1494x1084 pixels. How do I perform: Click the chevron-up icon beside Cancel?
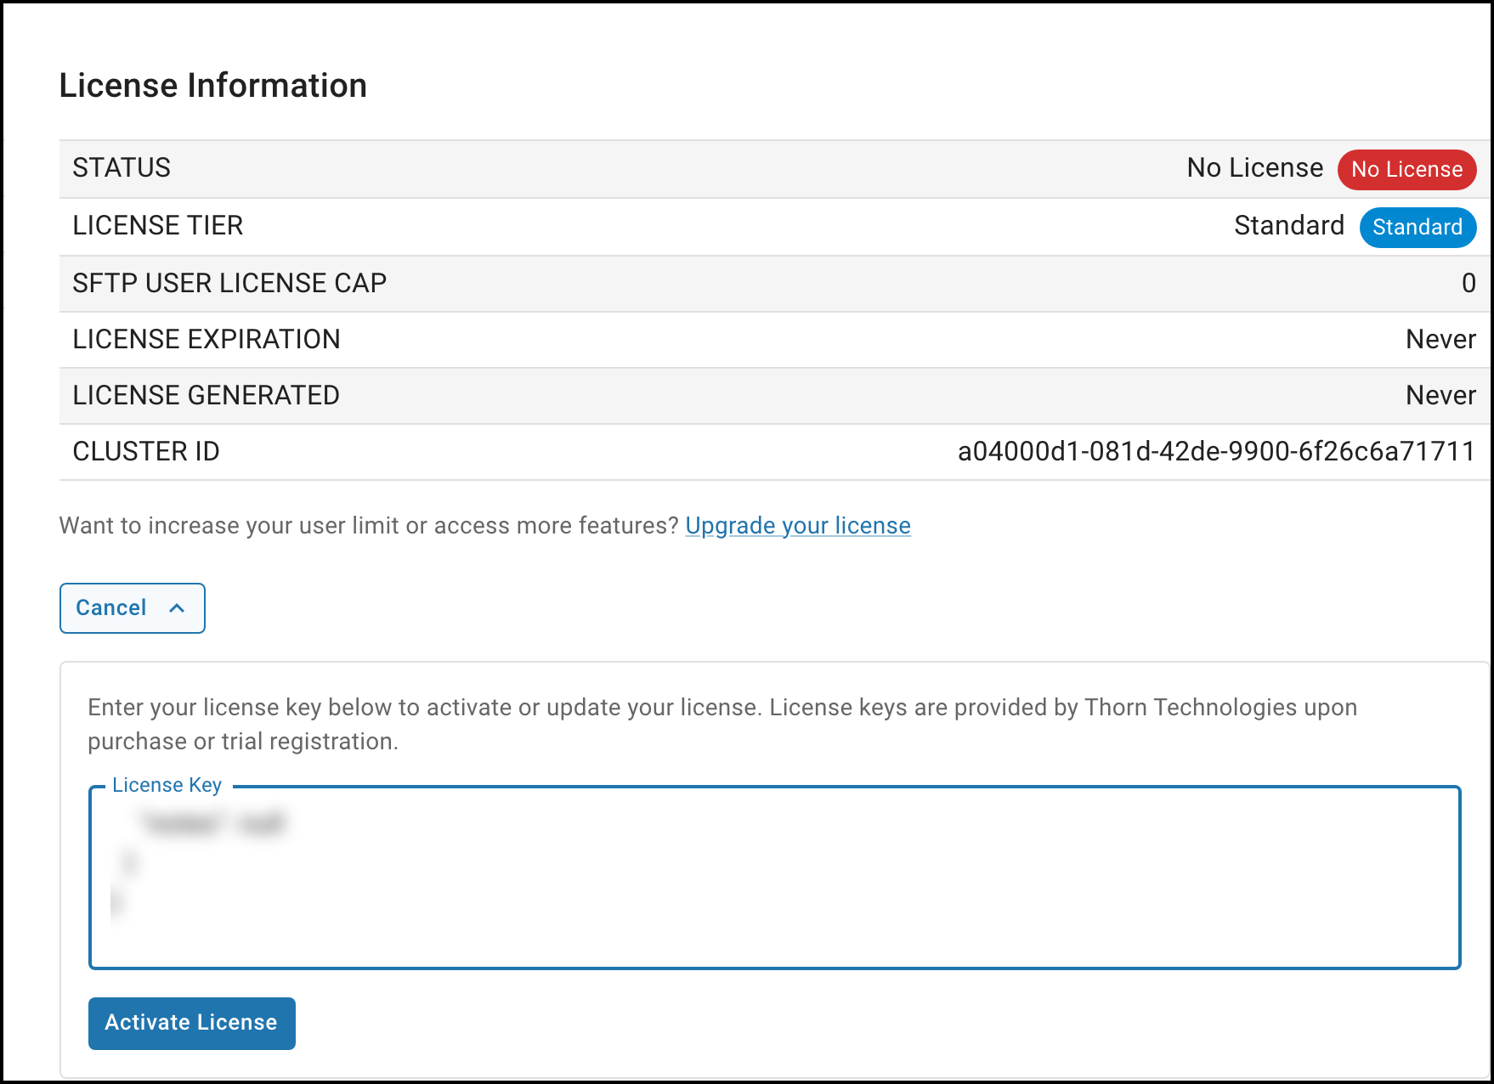(x=177, y=608)
